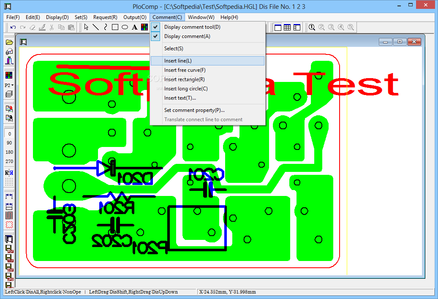Screen dimensions: 438x299
Task: Click the inner document window system icon
Action: click(24, 42)
